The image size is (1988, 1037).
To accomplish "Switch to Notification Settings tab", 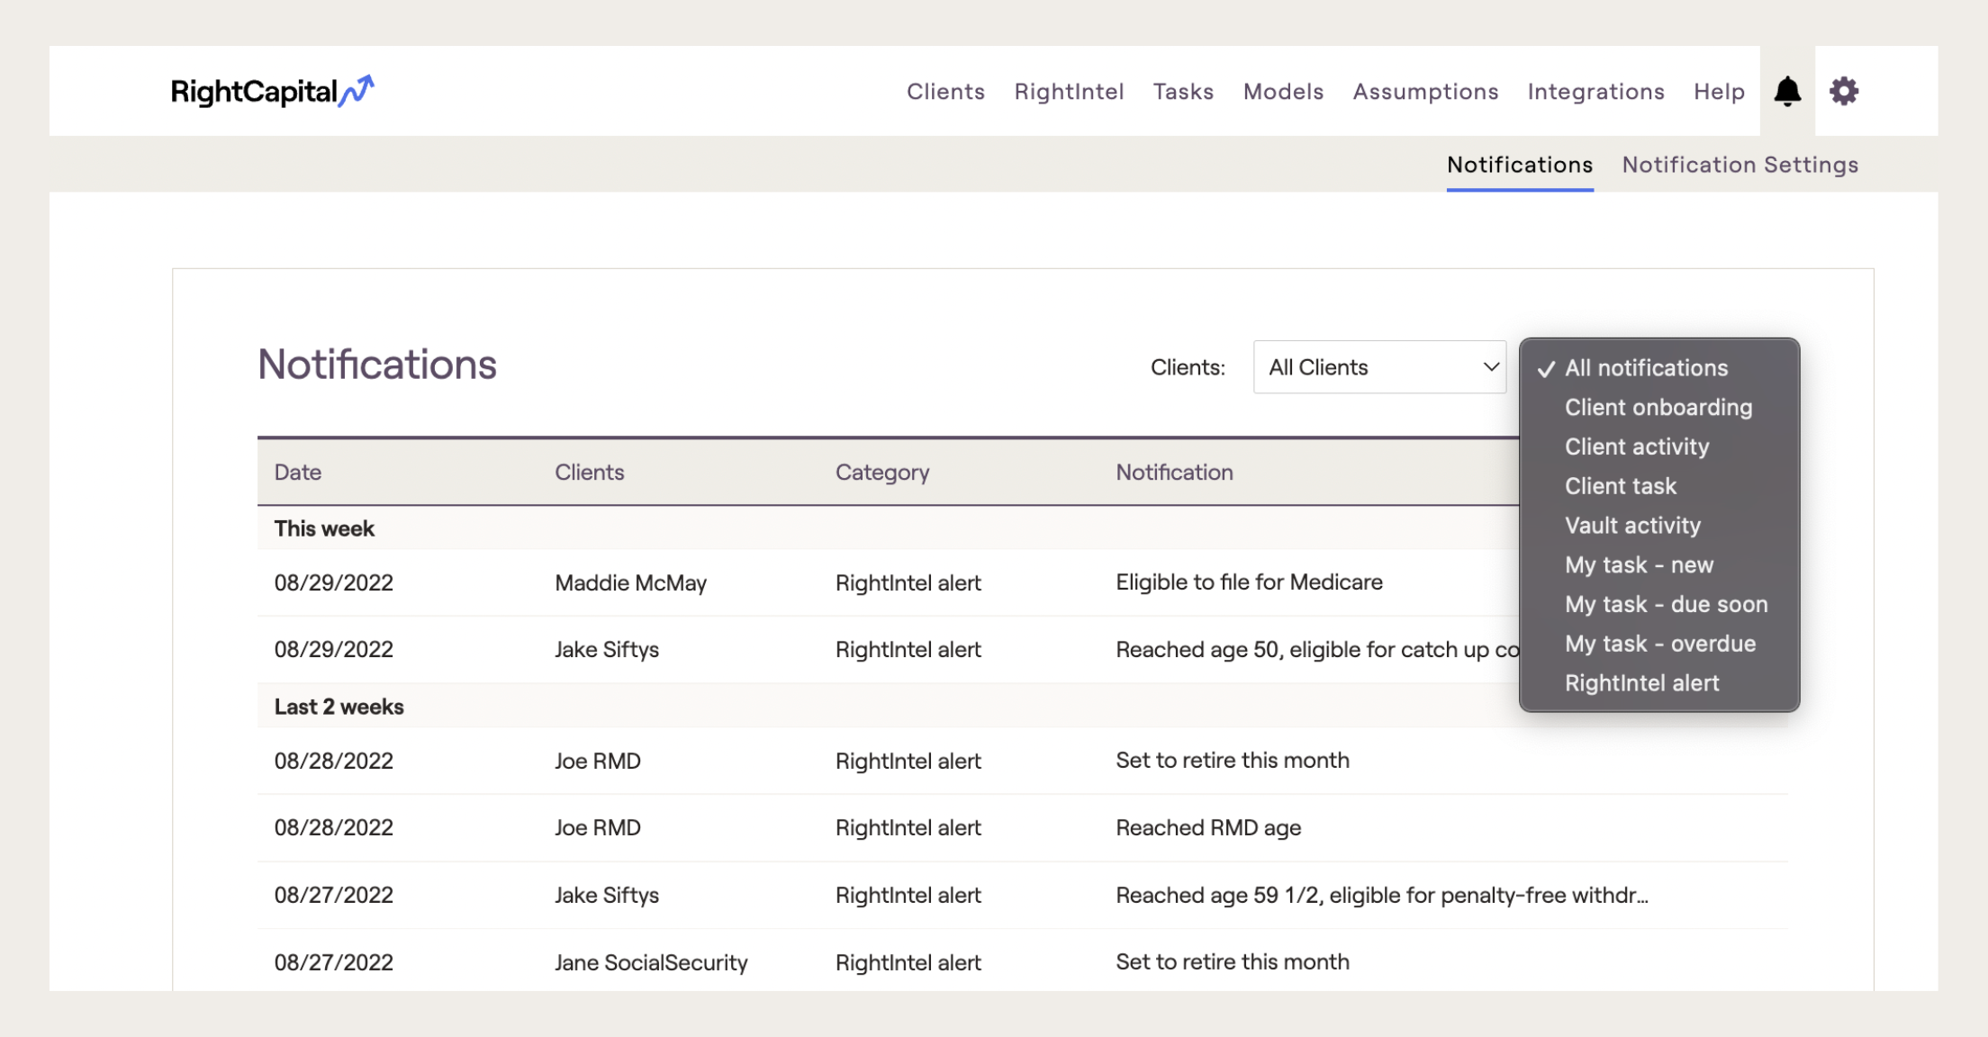I will [x=1739, y=165].
